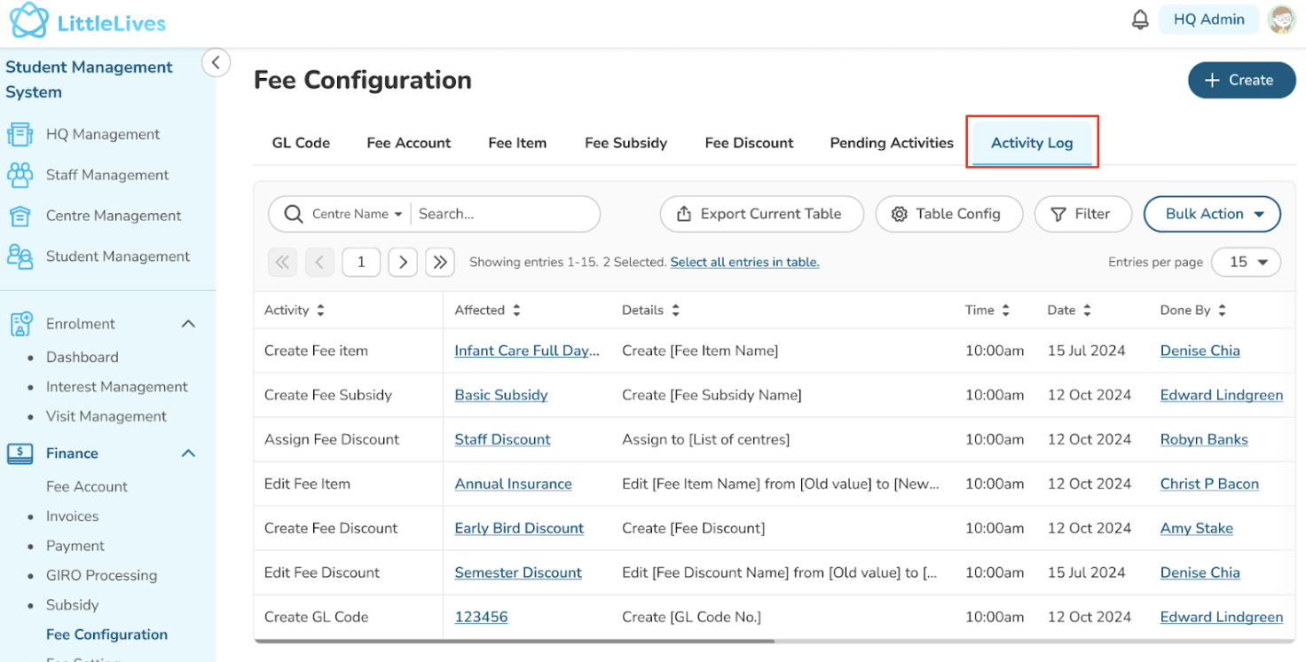Switch to the Pending Activities tab
The height and width of the screenshot is (662, 1306).
(892, 143)
